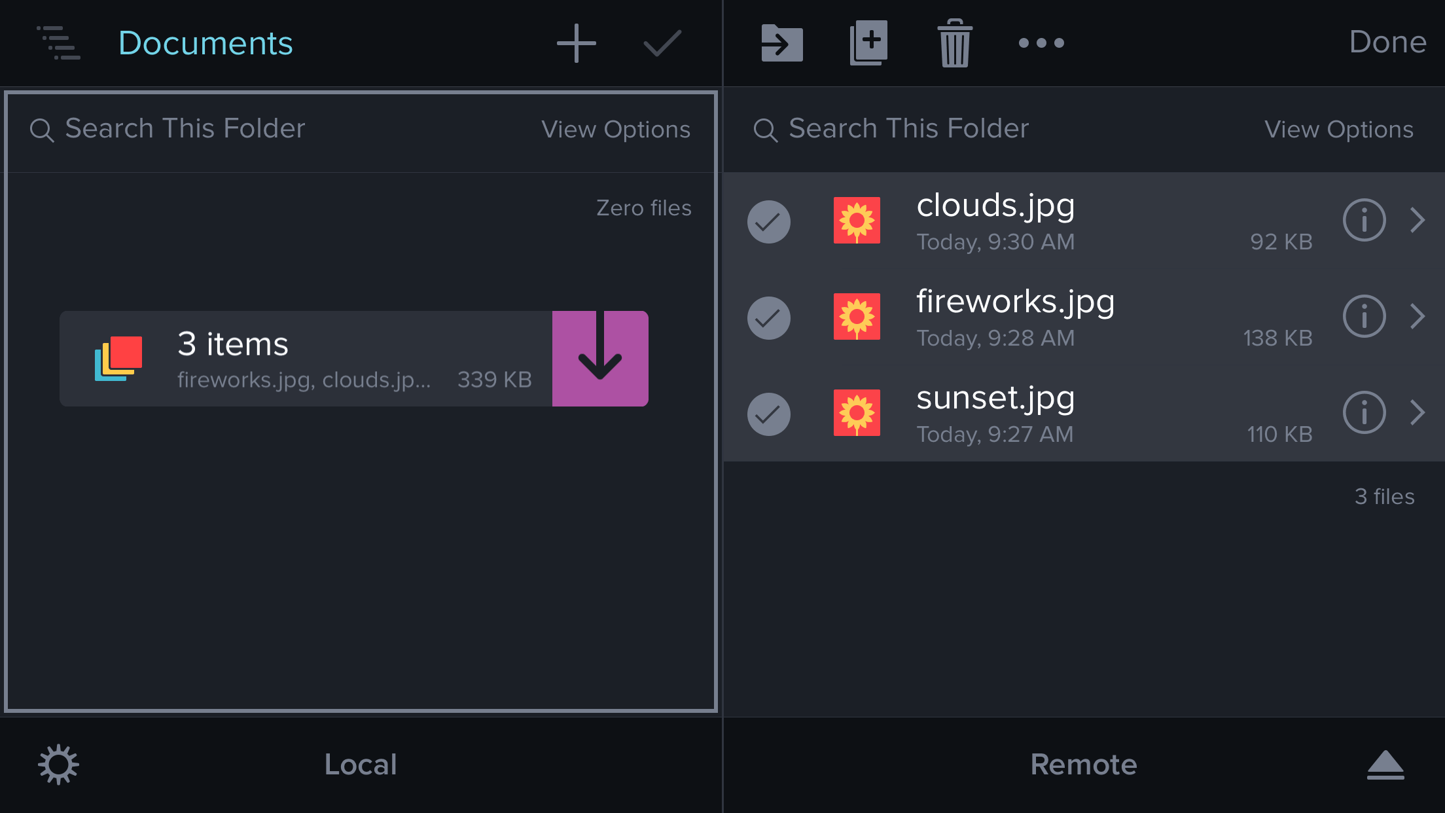
Task: Expand fireworks.jpg with its chevron
Action: click(x=1418, y=317)
